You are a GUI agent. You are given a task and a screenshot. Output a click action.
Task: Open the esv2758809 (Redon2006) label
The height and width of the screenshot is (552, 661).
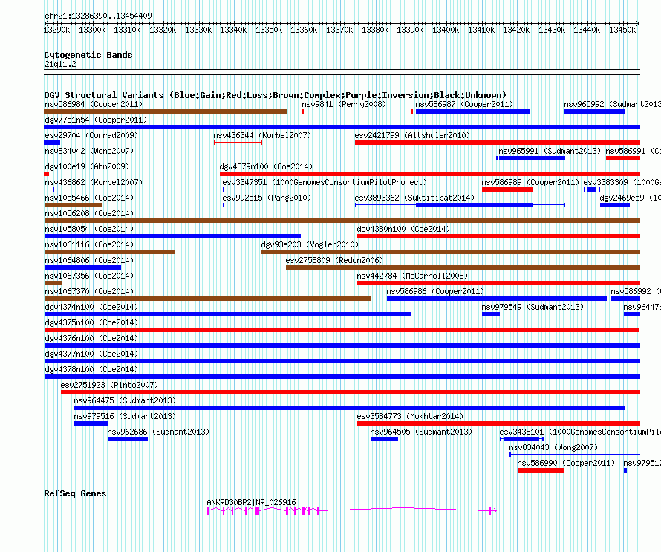click(334, 260)
